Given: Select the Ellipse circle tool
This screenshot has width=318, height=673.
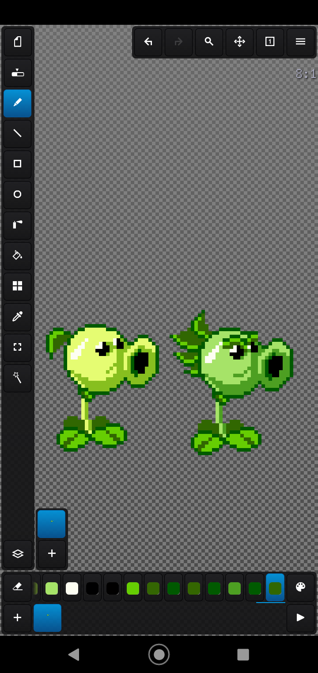Looking at the screenshot, I should (18, 195).
